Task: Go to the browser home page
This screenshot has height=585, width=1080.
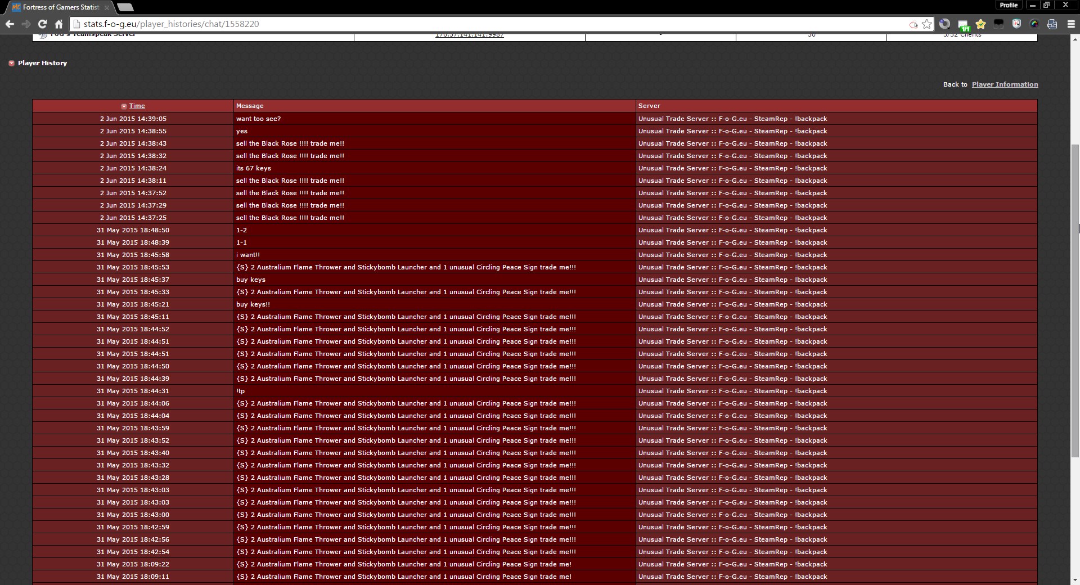Action: point(58,24)
